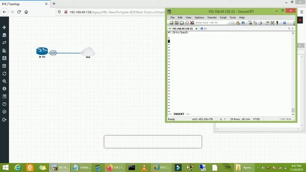Open SecureCRT Help menu
306x172 pixels.
click(242, 18)
